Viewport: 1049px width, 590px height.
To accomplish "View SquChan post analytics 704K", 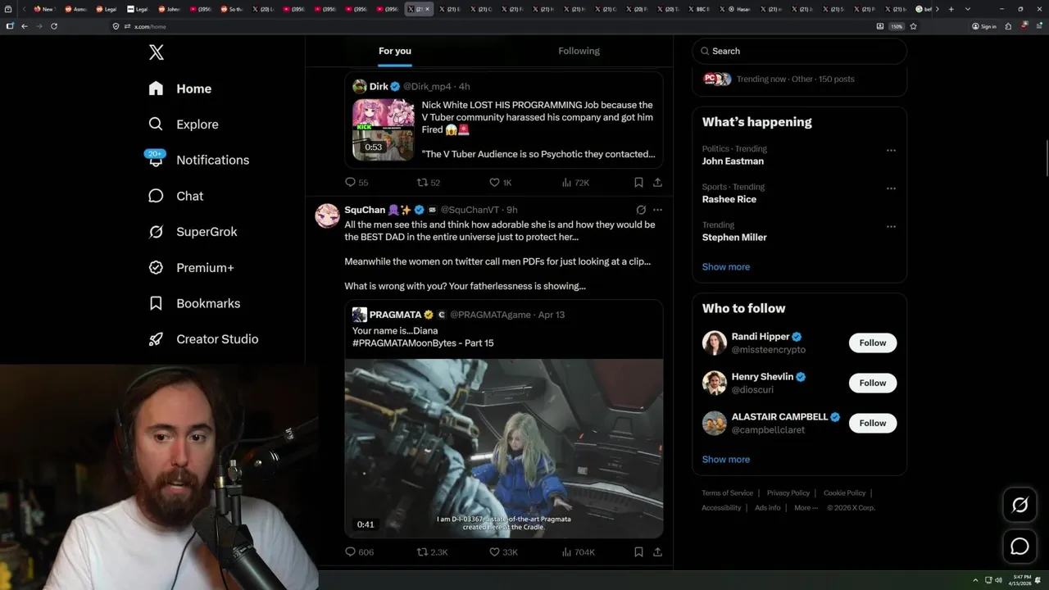I will [578, 552].
